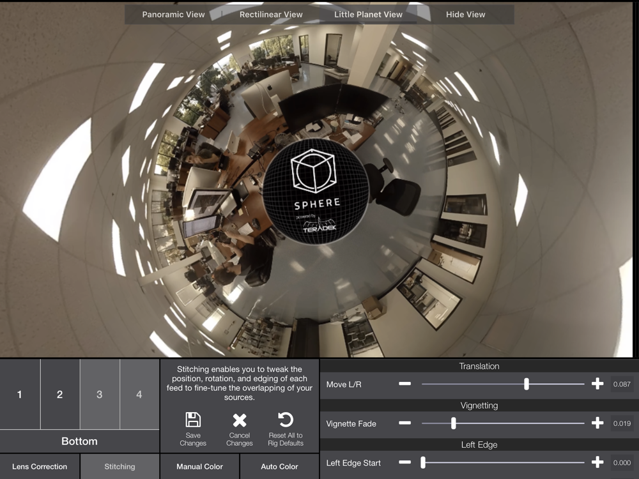The width and height of the screenshot is (639, 479).
Task: Switch to Panoramic View
Action: tap(173, 14)
